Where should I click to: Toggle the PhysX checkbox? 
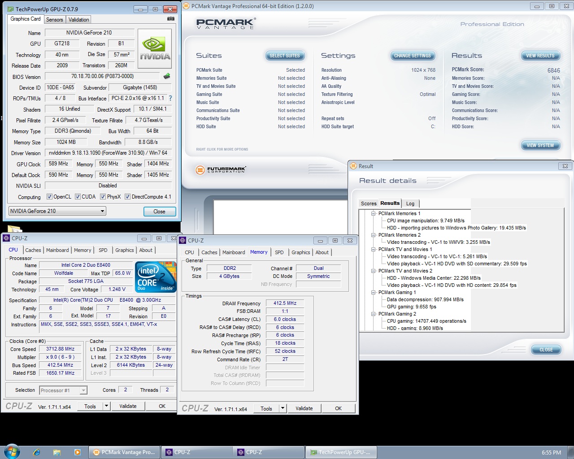pyautogui.click(x=103, y=197)
